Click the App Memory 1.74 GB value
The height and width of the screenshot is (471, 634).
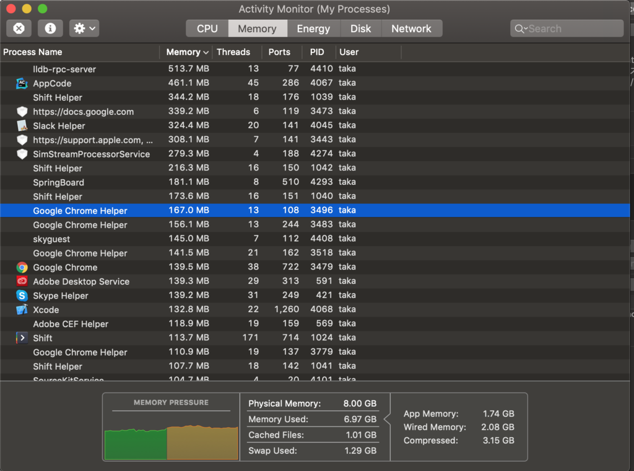(x=498, y=414)
